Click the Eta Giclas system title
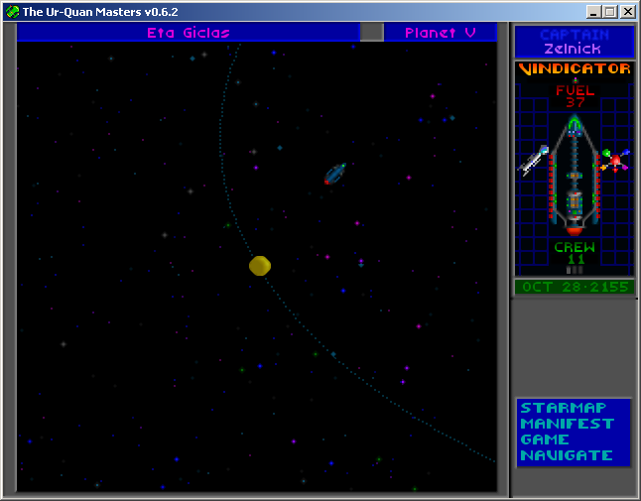Image resolution: width=641 pixels, height=501 pixels. pos(189,33)
